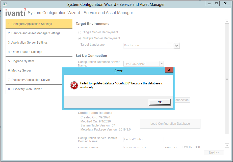The width and height of the screenshot is (233, 162).
Task: Close the Error dialog with red X
Action: [x=169, y=70]
